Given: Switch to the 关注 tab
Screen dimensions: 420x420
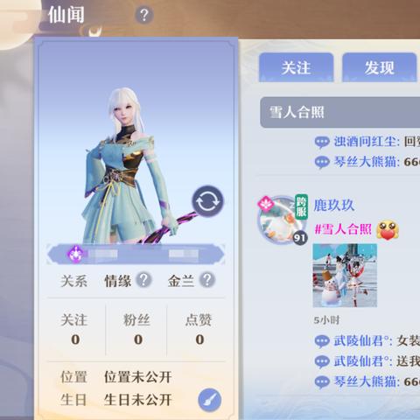Looking at the screenshot, I should click(296, 67).
